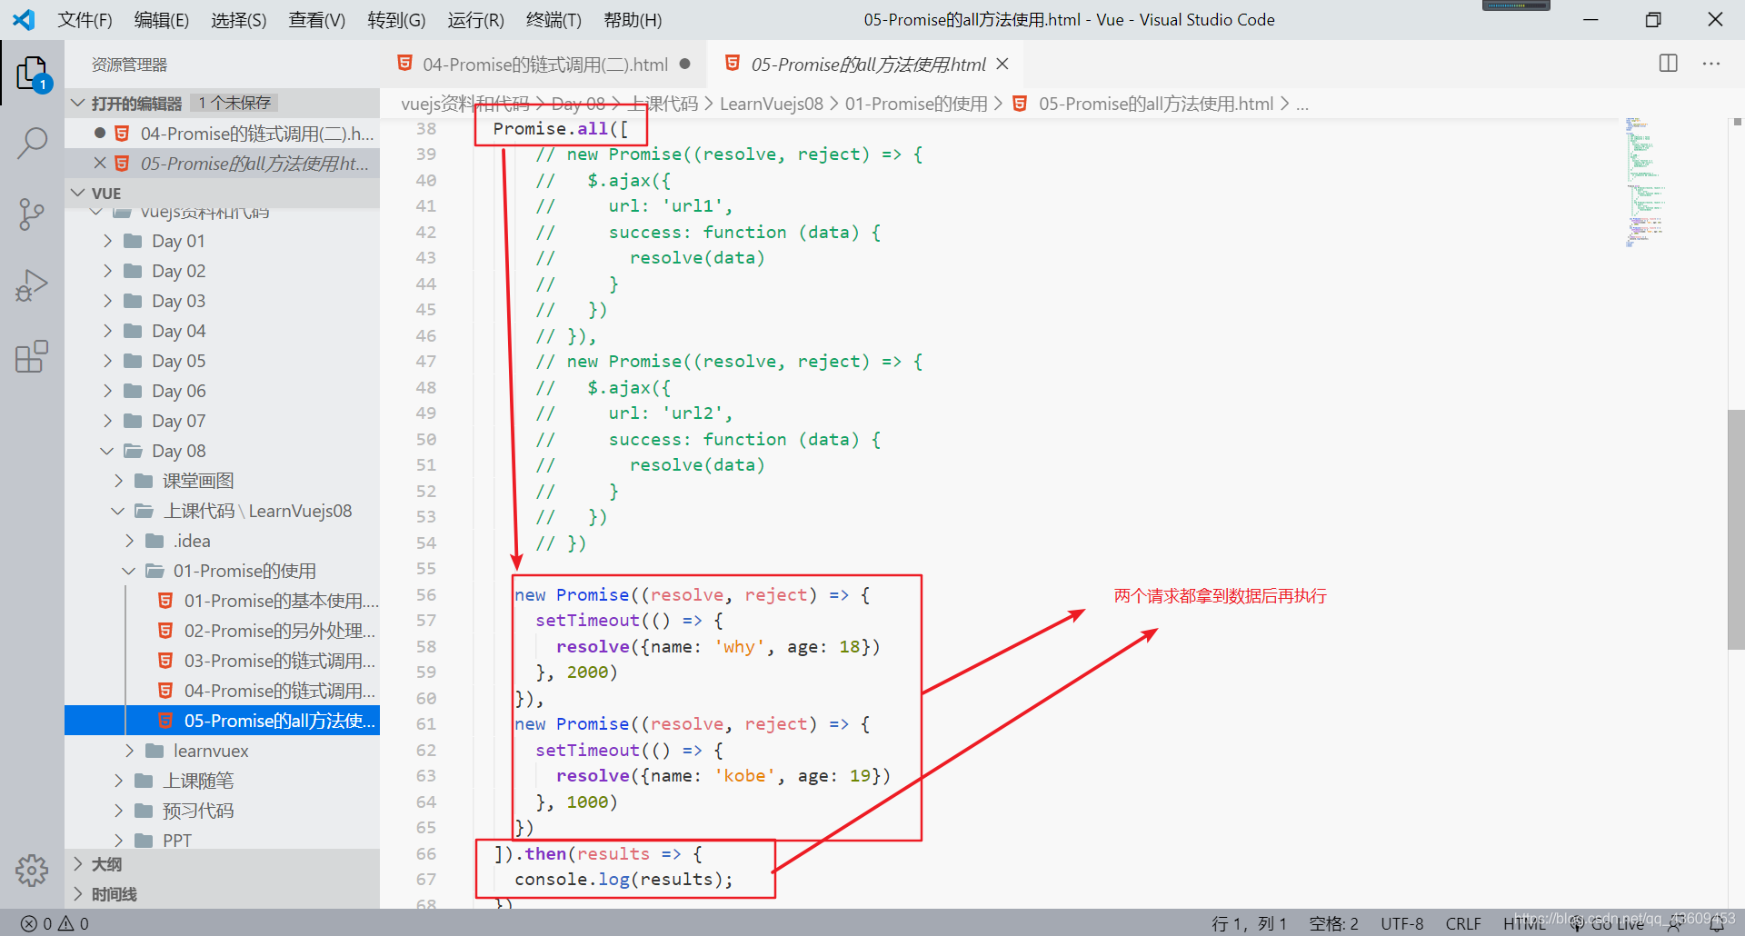1745x936 pixels.
Task: Expand the Day 01 folder
Action: point(107,241)
